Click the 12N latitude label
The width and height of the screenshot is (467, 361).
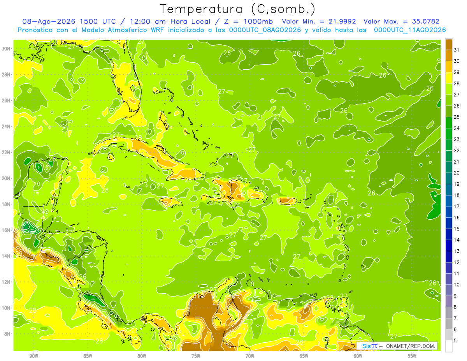[x=6, y=282]
